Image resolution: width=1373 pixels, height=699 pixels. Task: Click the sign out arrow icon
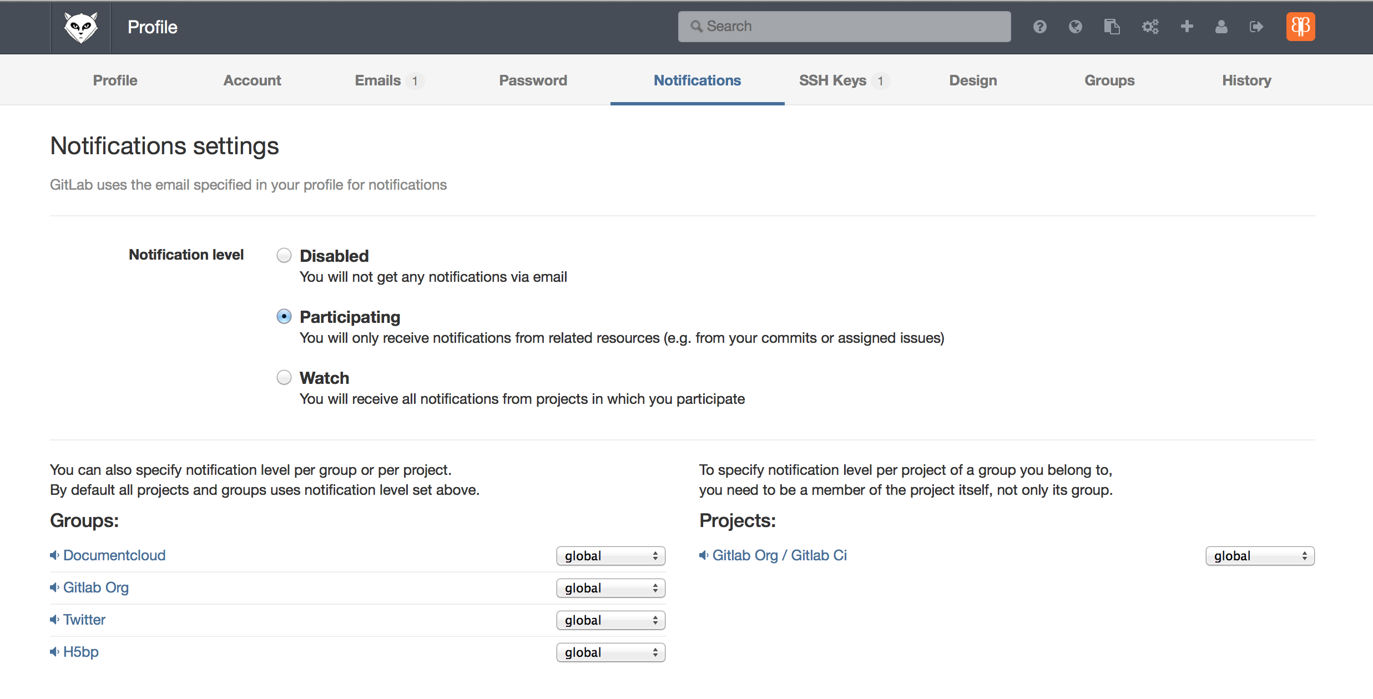pos(1256,27)
